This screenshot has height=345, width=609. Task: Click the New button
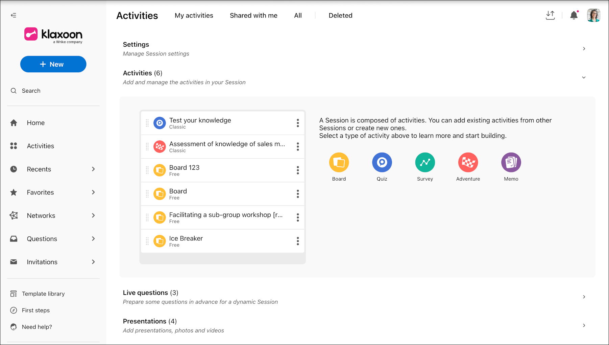53,64
